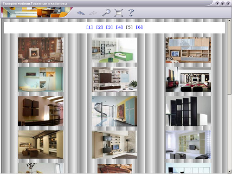The width and height of the screenshot is (232, 174).
Task: View the spiral staircase room thumbnail
Action: click(x=115, y=111)
